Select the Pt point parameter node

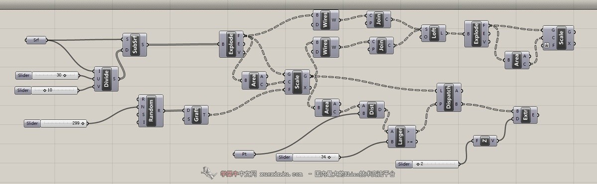(244, 154)
